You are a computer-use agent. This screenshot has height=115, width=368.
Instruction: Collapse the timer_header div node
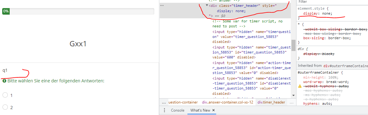[x=207, y=6]
